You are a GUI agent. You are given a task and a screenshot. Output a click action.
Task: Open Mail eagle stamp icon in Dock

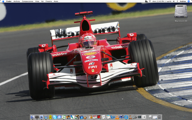pos(41,117)
